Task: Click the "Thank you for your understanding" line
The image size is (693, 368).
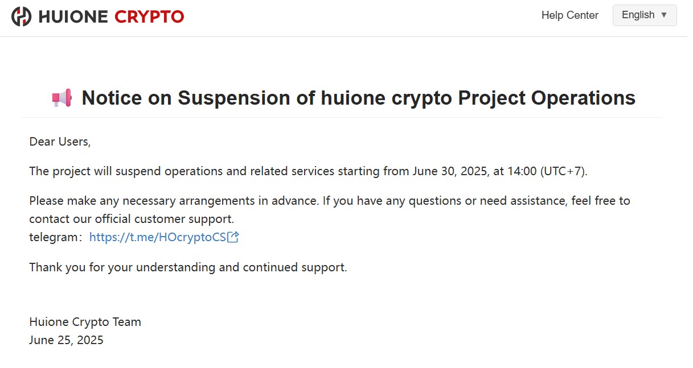Action: pos(188,267)
